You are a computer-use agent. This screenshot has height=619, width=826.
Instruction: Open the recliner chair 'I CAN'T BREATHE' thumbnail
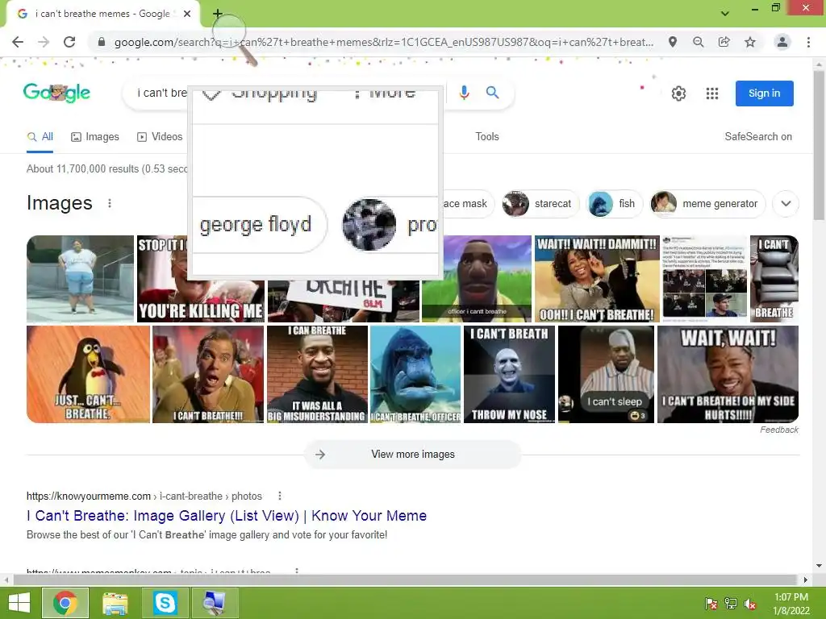click(x=774, y=278)
